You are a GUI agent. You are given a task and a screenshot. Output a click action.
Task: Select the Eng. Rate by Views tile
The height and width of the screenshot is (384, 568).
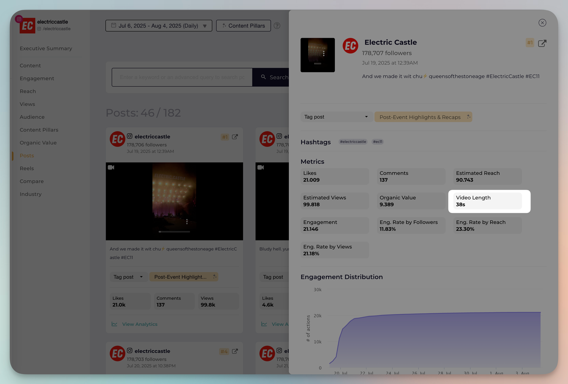point(335,250)
